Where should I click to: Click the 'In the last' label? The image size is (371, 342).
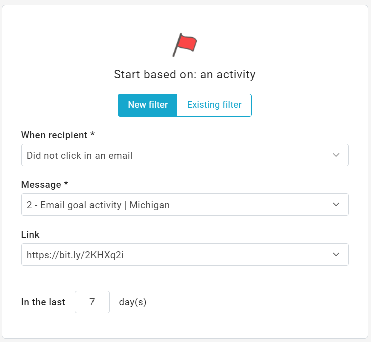click(x=43, y=302)
